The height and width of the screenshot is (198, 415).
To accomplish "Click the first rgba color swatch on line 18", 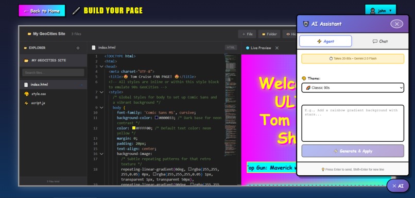I will click(190, 169).
